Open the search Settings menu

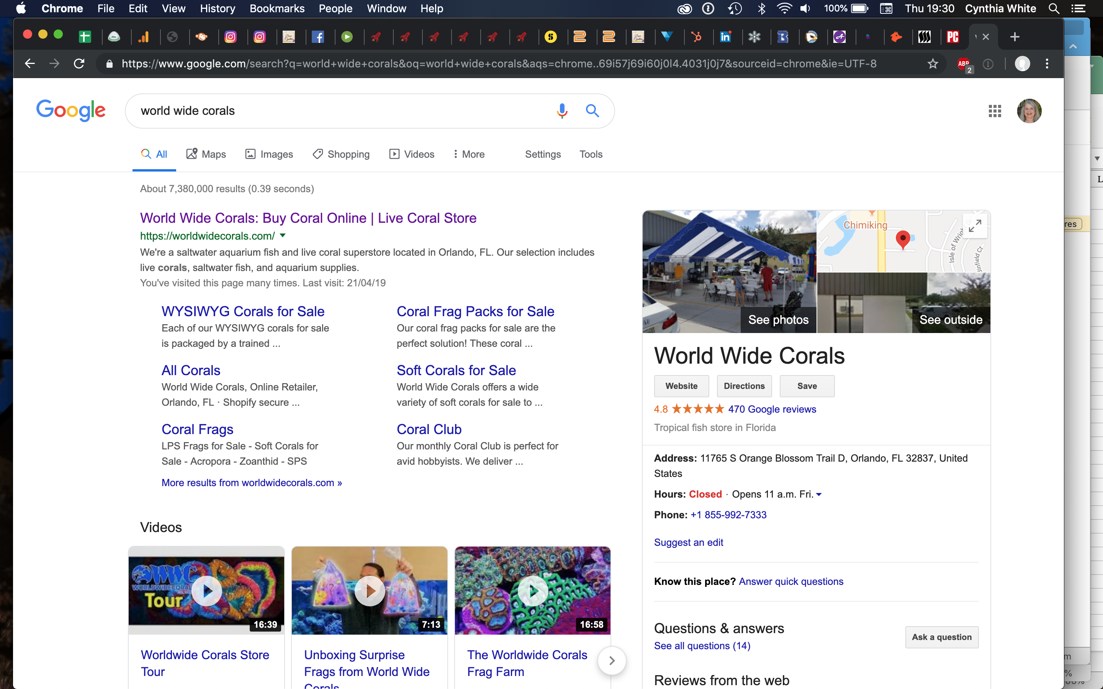(543, 154)
